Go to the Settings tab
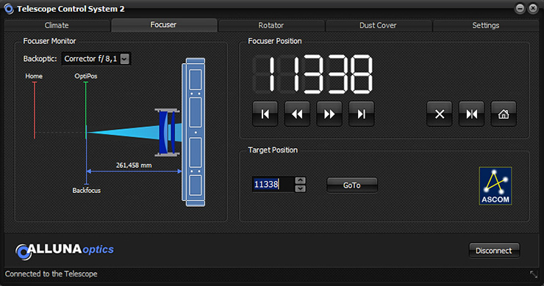544x286 pixels. (486, 25)
